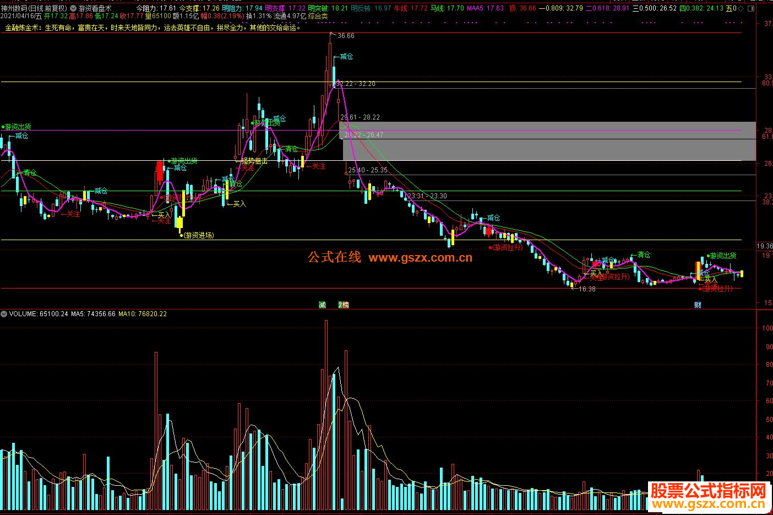Select the 明阻力: 17.94 value
The width and height of the screenshot is (773, 515).
(x=242, y=8)
